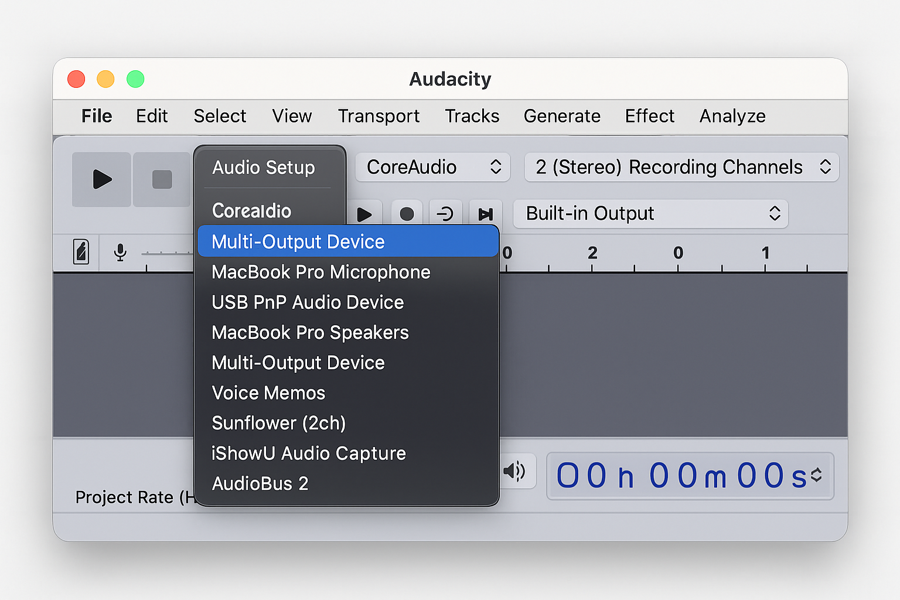Enable the USB PnP Audio Device
The height and width of the screenshot is (600, 900).
click(307, 302)
